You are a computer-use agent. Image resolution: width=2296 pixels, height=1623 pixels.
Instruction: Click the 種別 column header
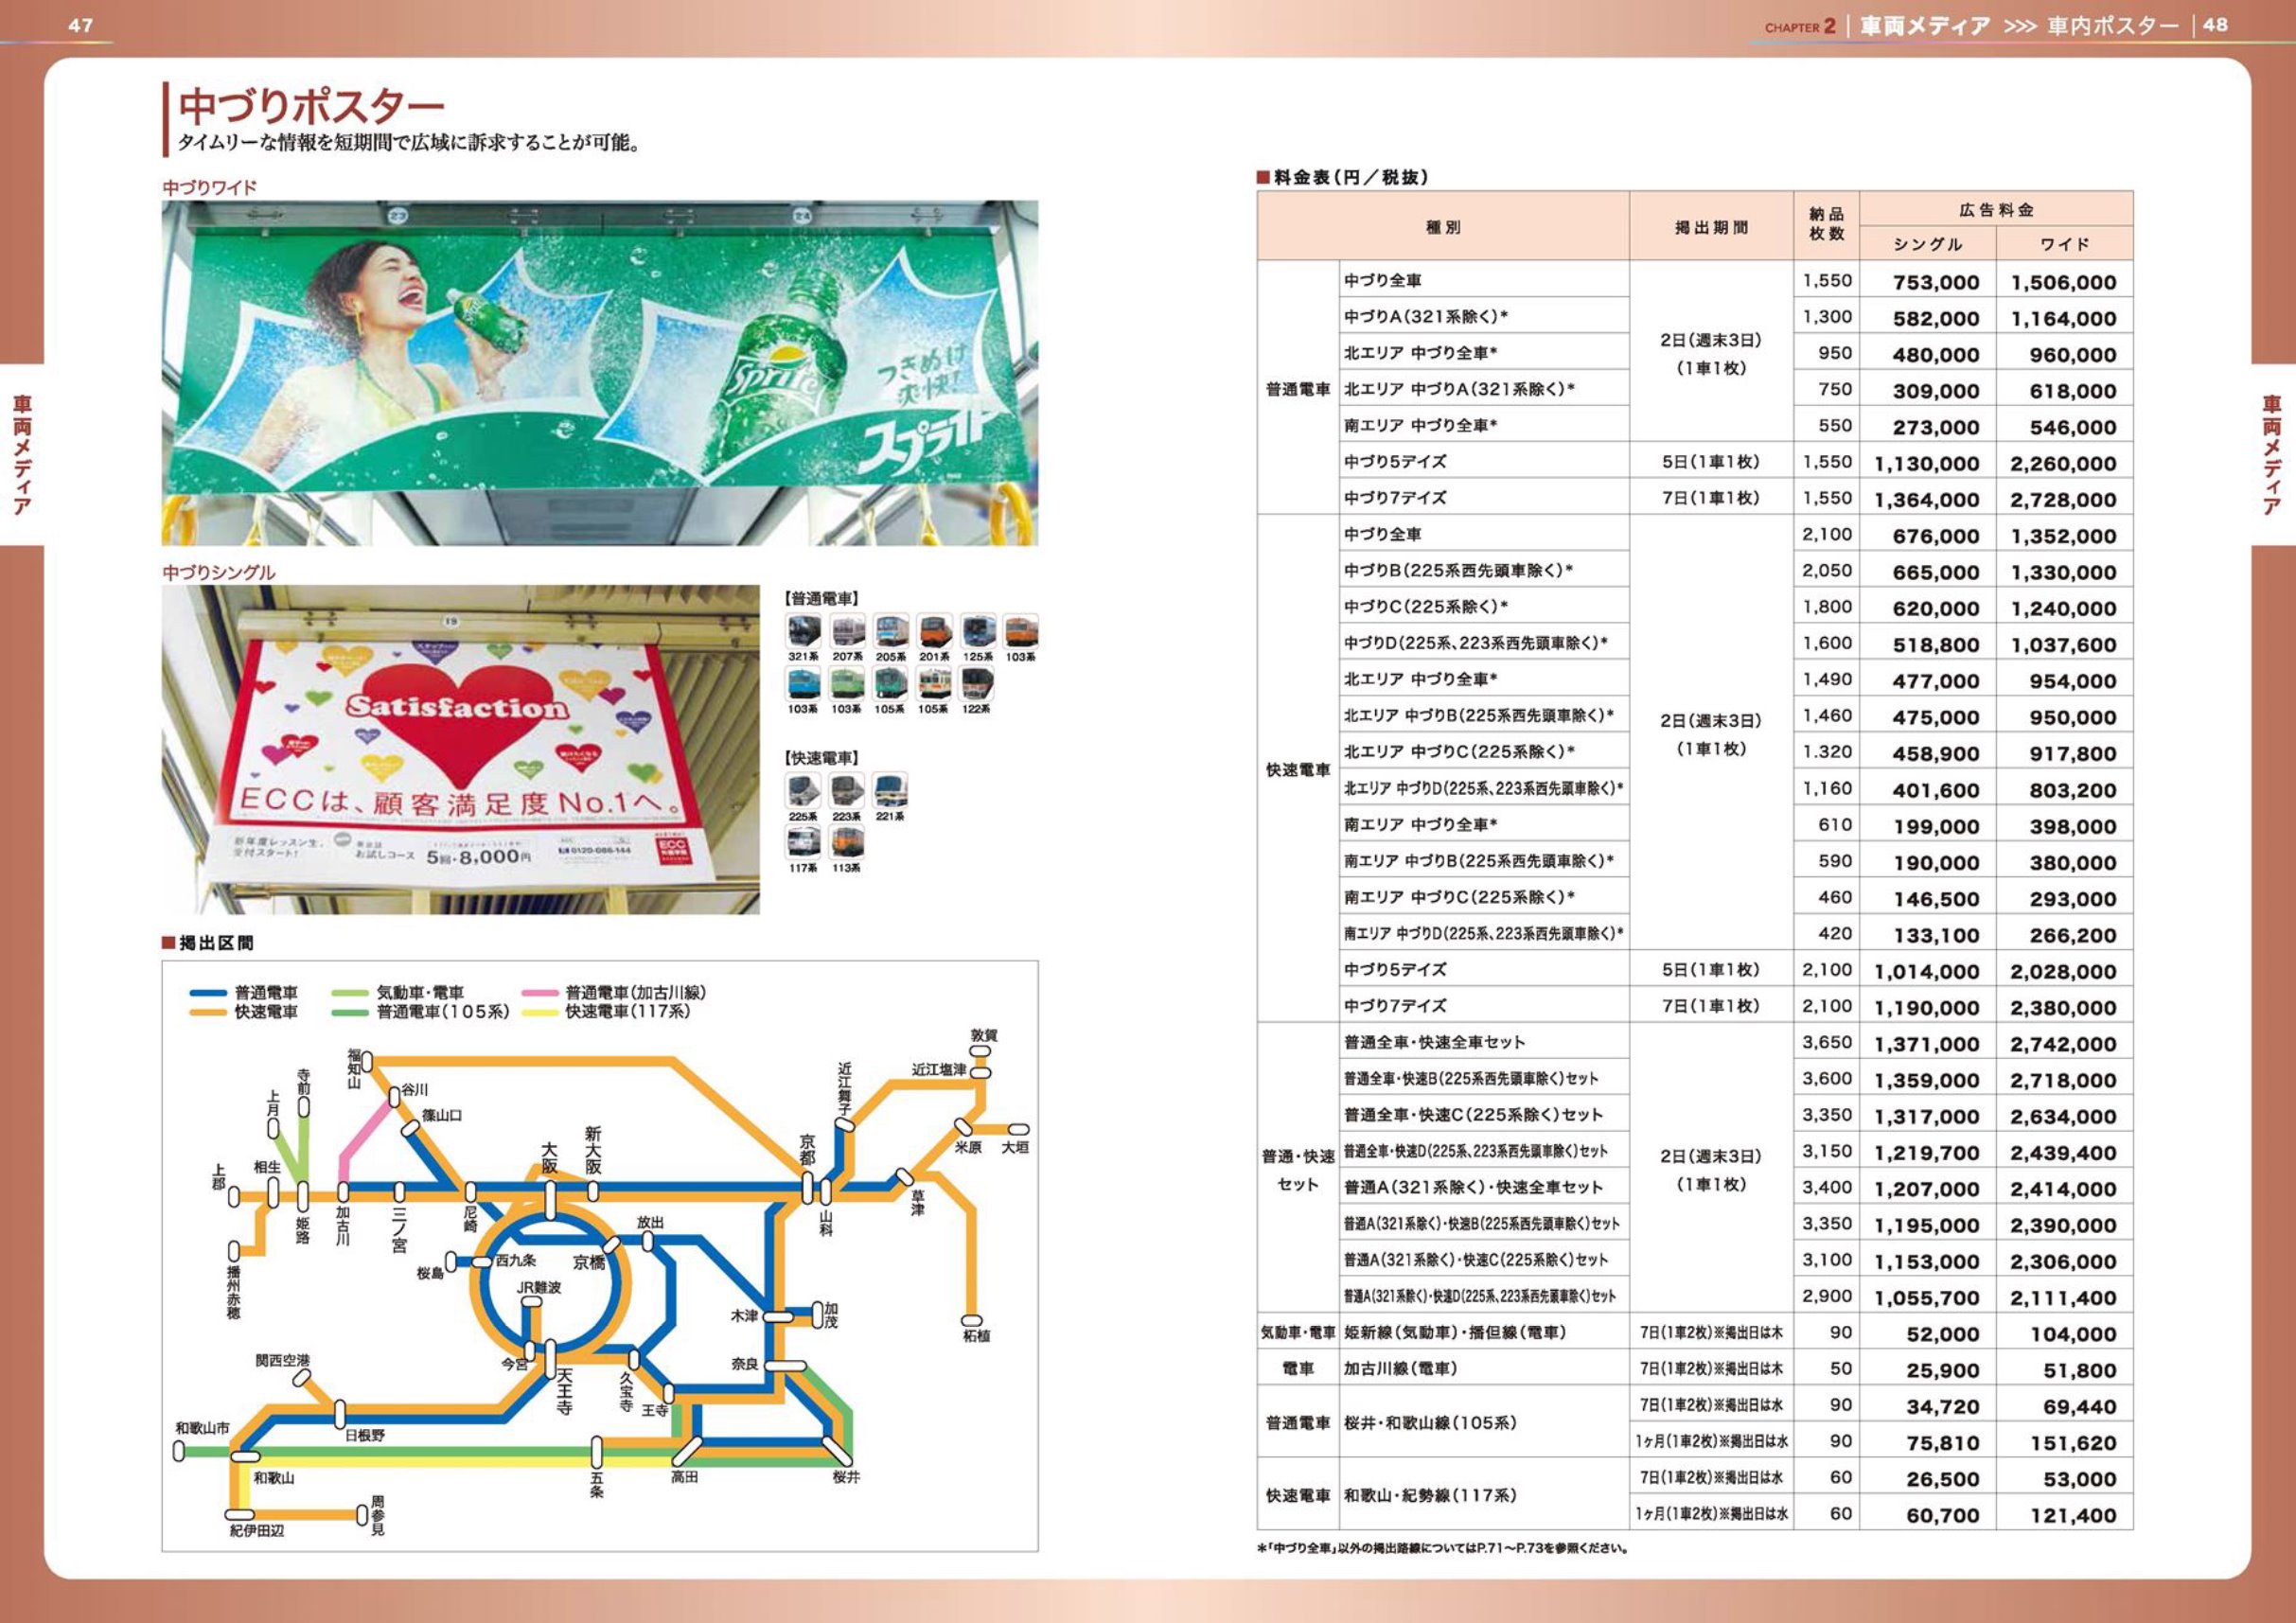1443,227
